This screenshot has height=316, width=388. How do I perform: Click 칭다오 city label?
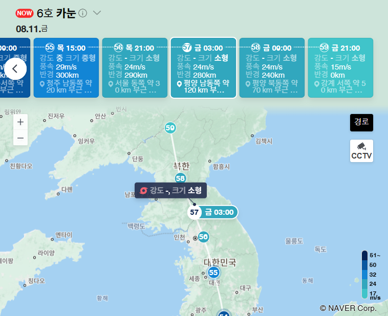tap(36, 281)
